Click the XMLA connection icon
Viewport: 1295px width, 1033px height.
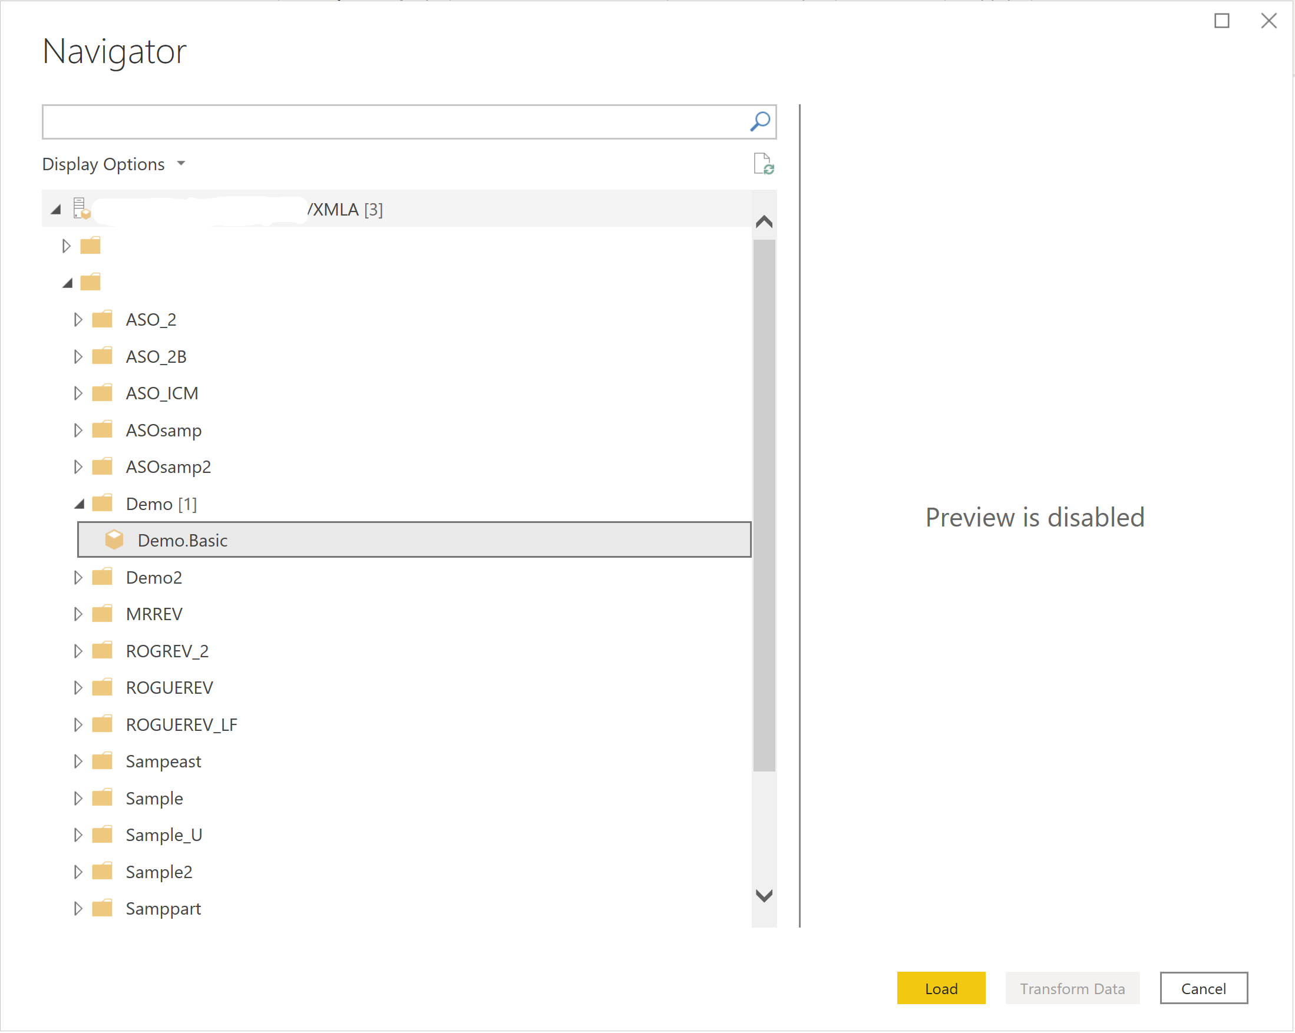click(83, 208)
